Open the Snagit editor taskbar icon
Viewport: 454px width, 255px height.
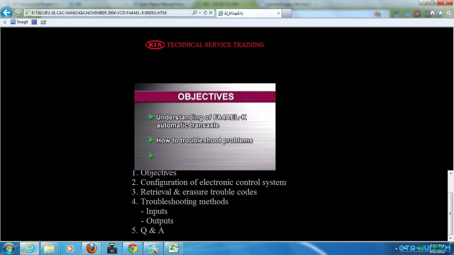[x=153, y=248]
